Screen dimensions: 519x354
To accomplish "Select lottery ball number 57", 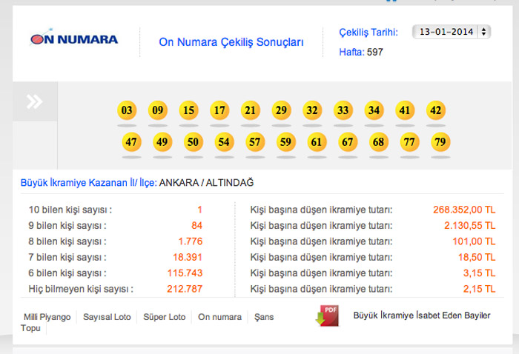I will pyautogui.click(x=255, y=141).
